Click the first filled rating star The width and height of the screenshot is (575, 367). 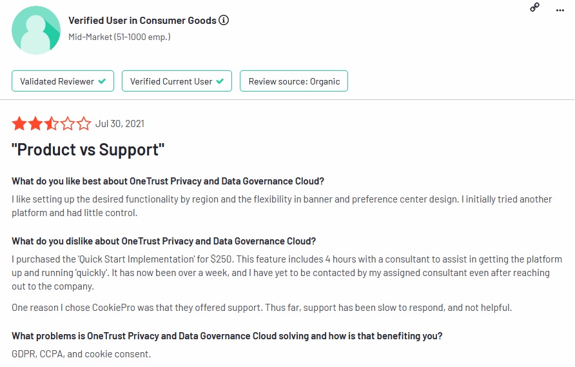tap(19, 123)
